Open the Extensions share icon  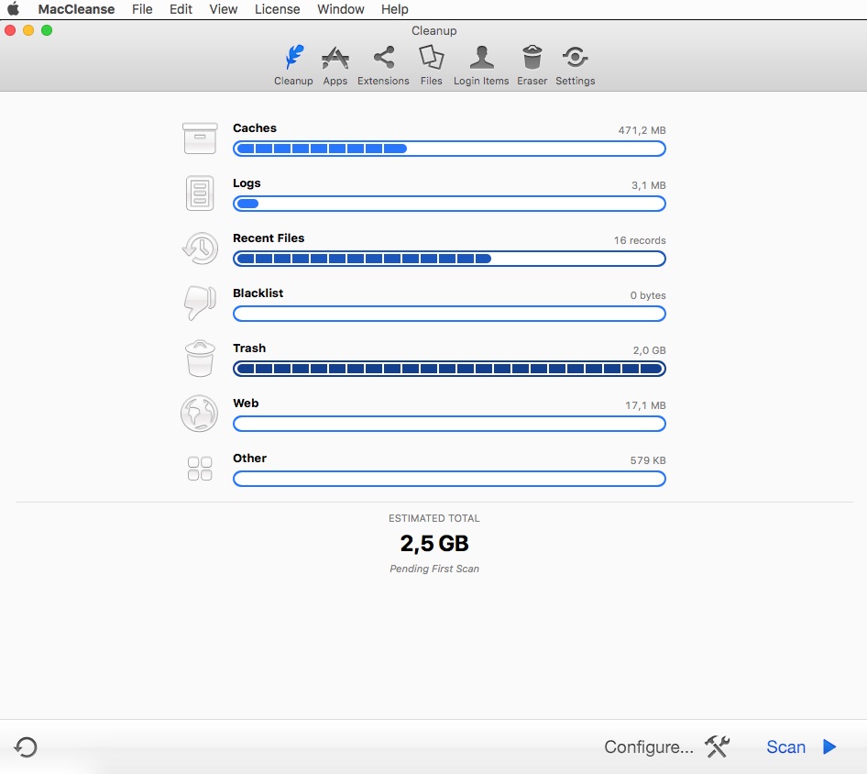tap(384, 57)
